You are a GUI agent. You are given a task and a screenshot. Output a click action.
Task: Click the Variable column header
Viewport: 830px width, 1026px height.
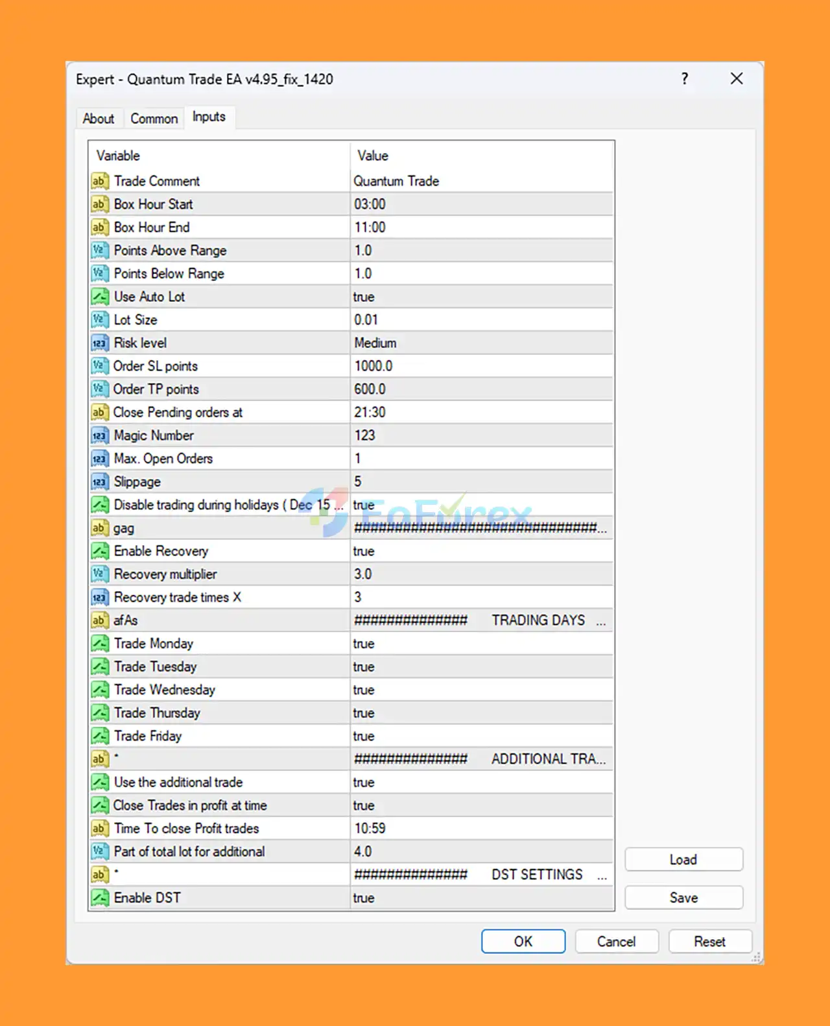220,156
